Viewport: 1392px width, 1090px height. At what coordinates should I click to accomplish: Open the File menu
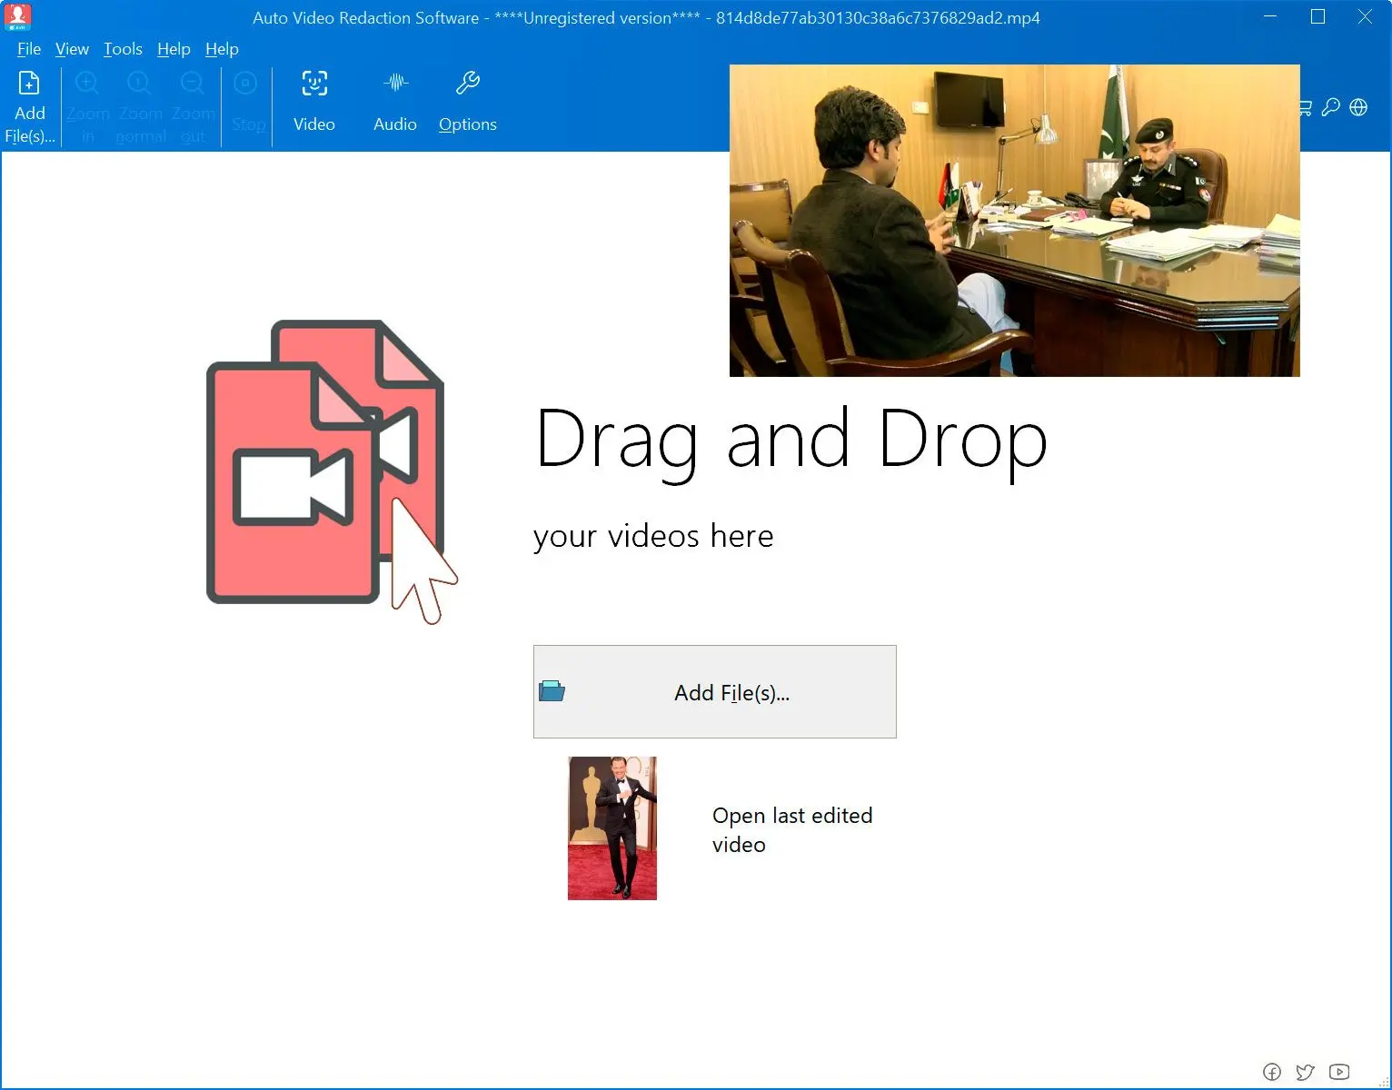[x=29, y=49]
